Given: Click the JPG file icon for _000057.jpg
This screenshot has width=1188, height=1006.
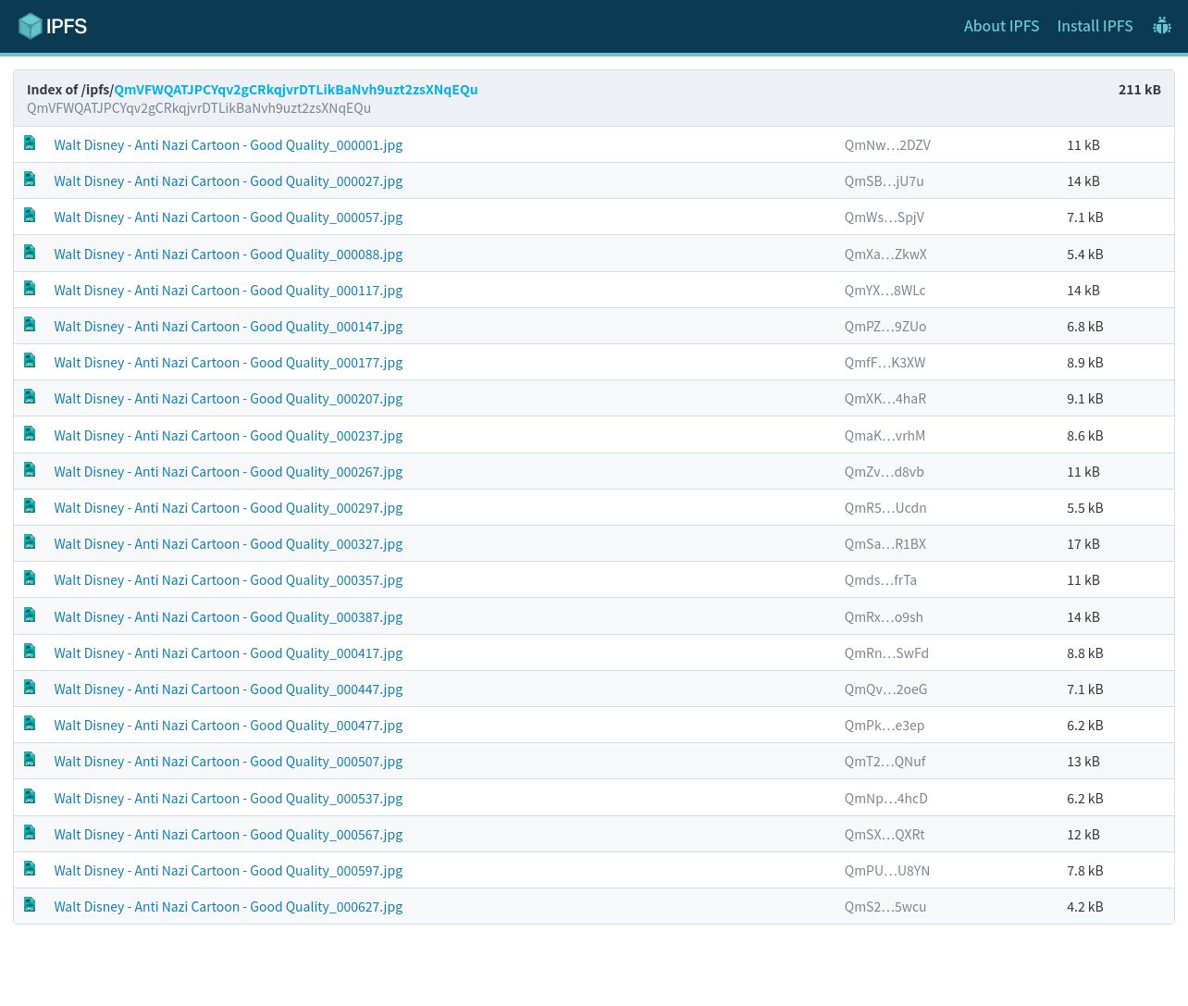Looking at the screenshot, I should [30, 216].
